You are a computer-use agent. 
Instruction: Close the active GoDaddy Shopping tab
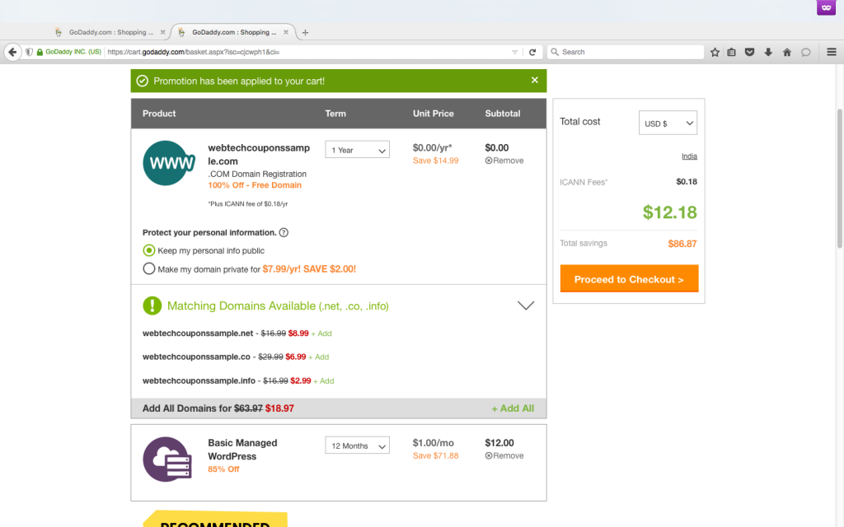(x=286, y=32)
